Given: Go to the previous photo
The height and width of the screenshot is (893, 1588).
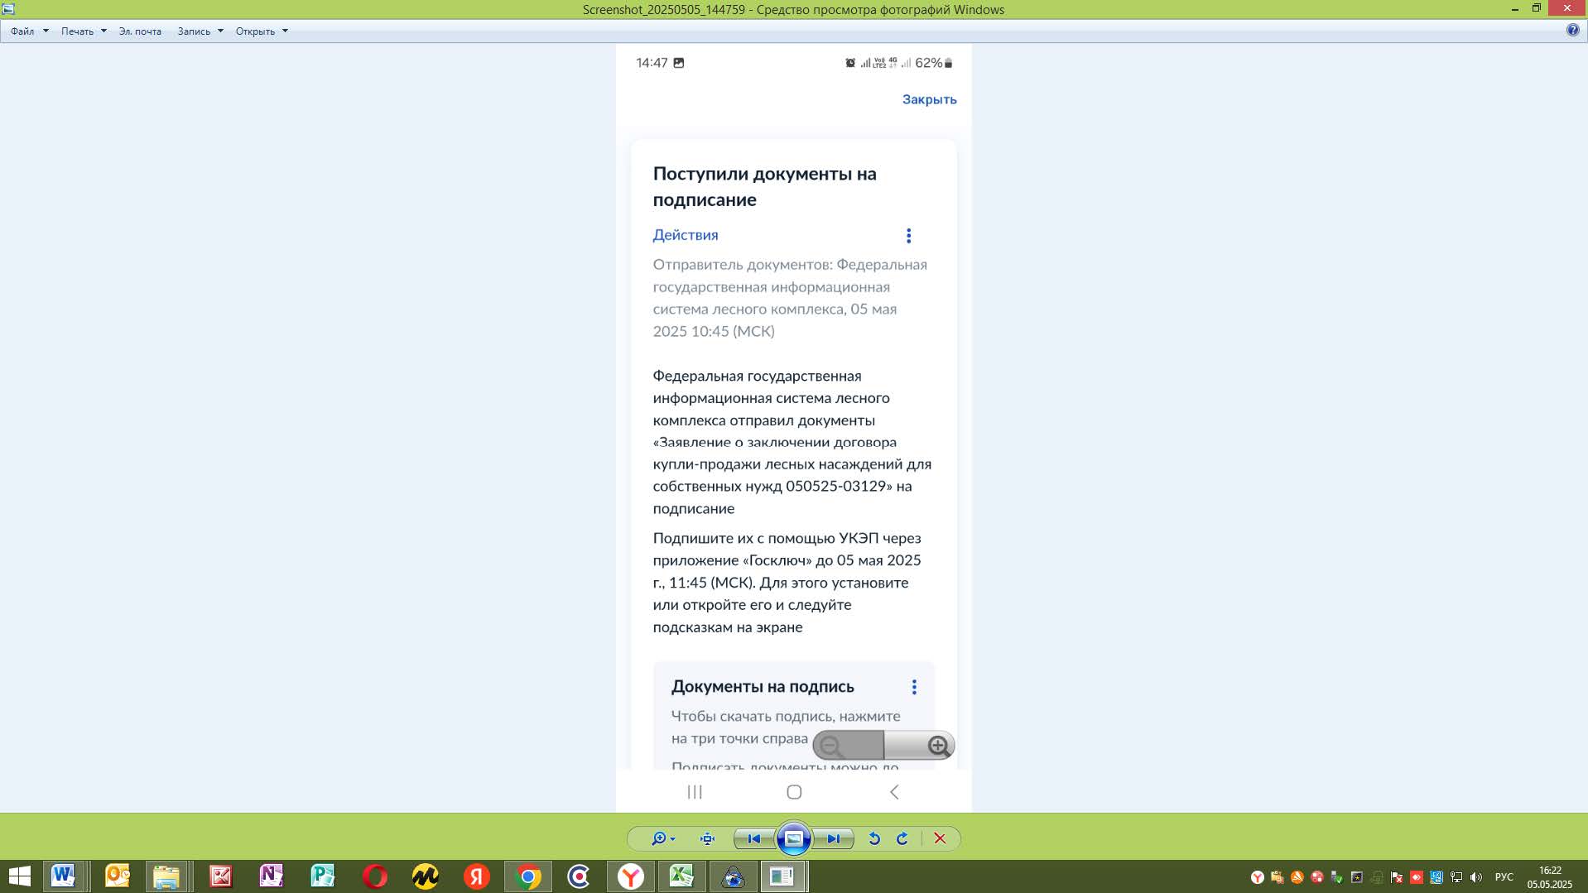Looking at the screenshot, I should click(753, 838).
